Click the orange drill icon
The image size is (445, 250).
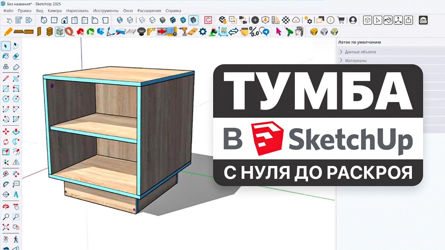184,32
